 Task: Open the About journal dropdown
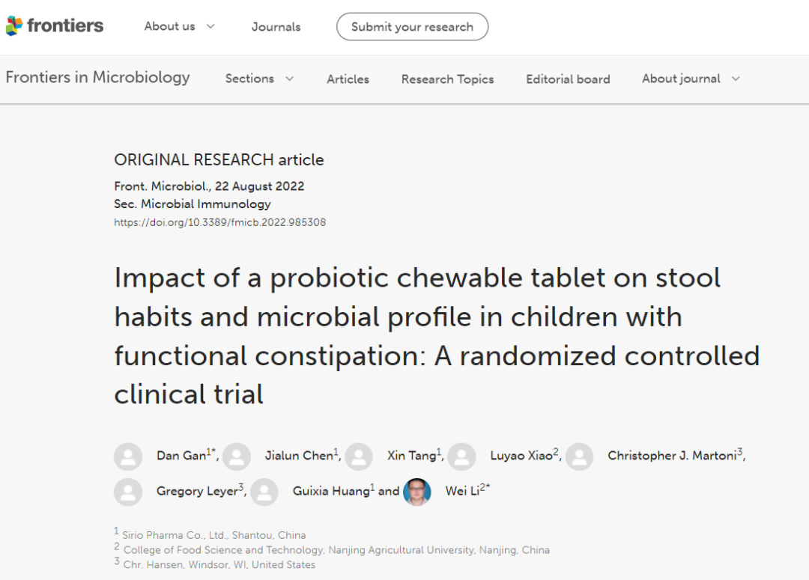[x=691, y=79]
